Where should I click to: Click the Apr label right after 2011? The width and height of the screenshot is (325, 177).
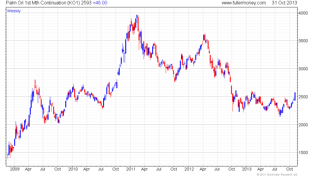144,169
